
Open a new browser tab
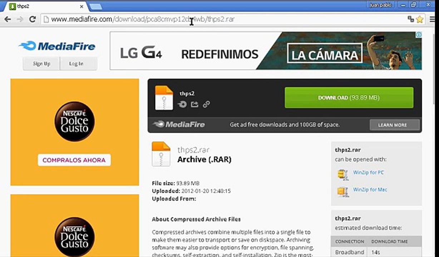(95, 6)
